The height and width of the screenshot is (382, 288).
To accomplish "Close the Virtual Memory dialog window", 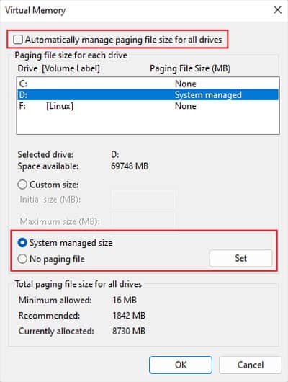I will (x=277, y=10).
